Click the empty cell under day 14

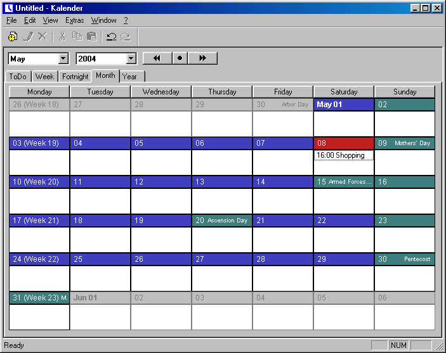coord(283,201)
